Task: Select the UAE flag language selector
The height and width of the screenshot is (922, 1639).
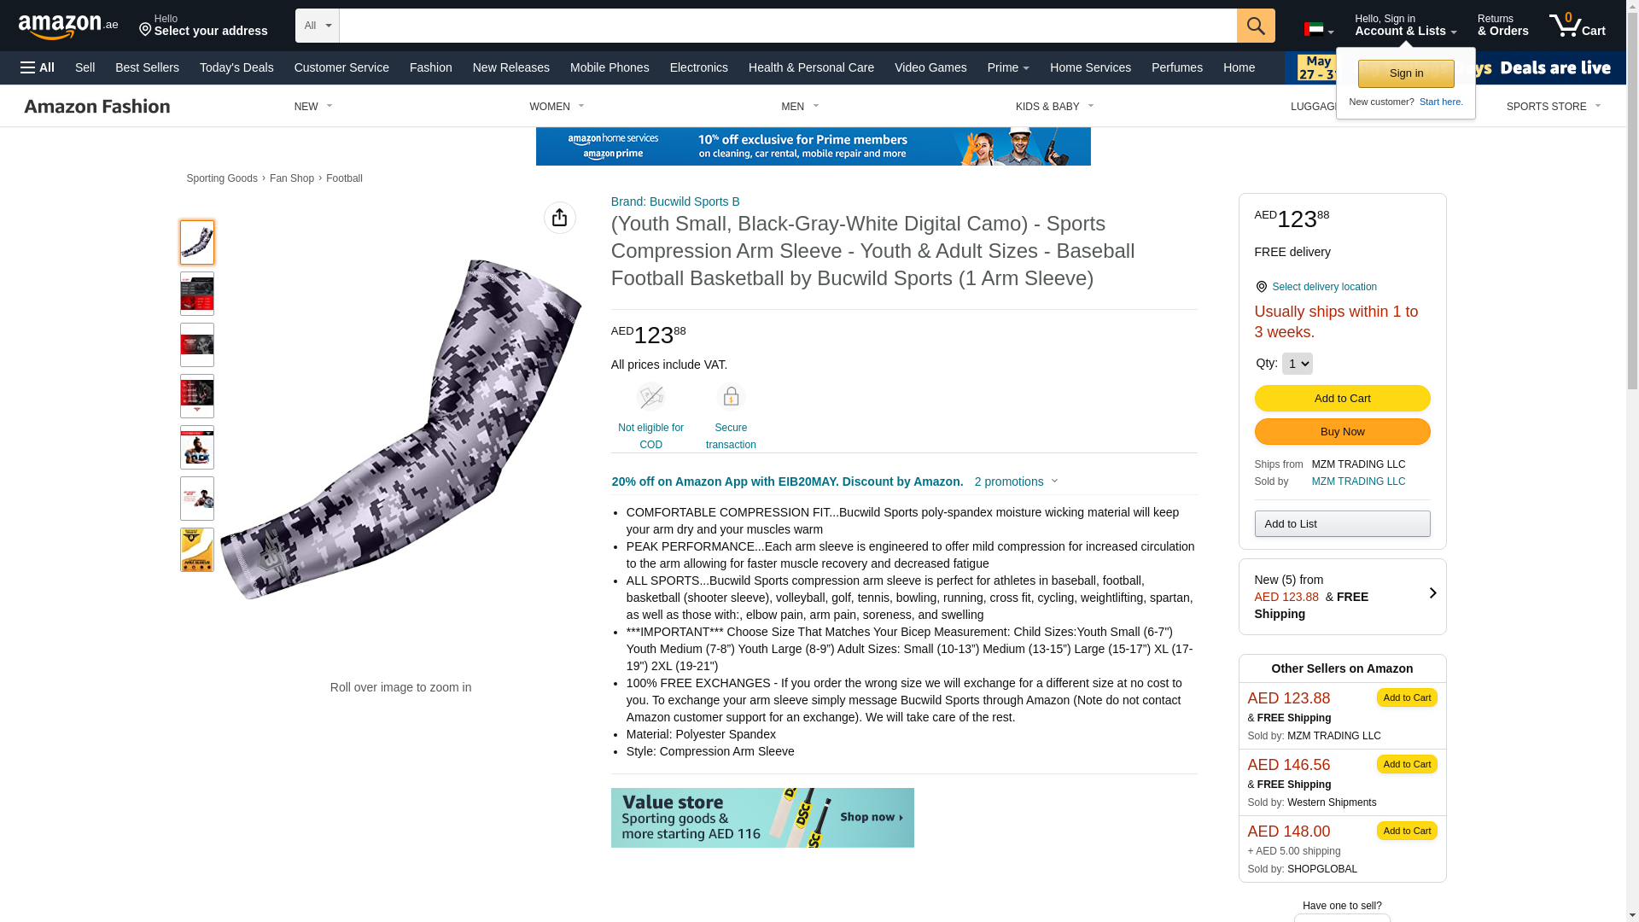Action: coord(1319,30)
